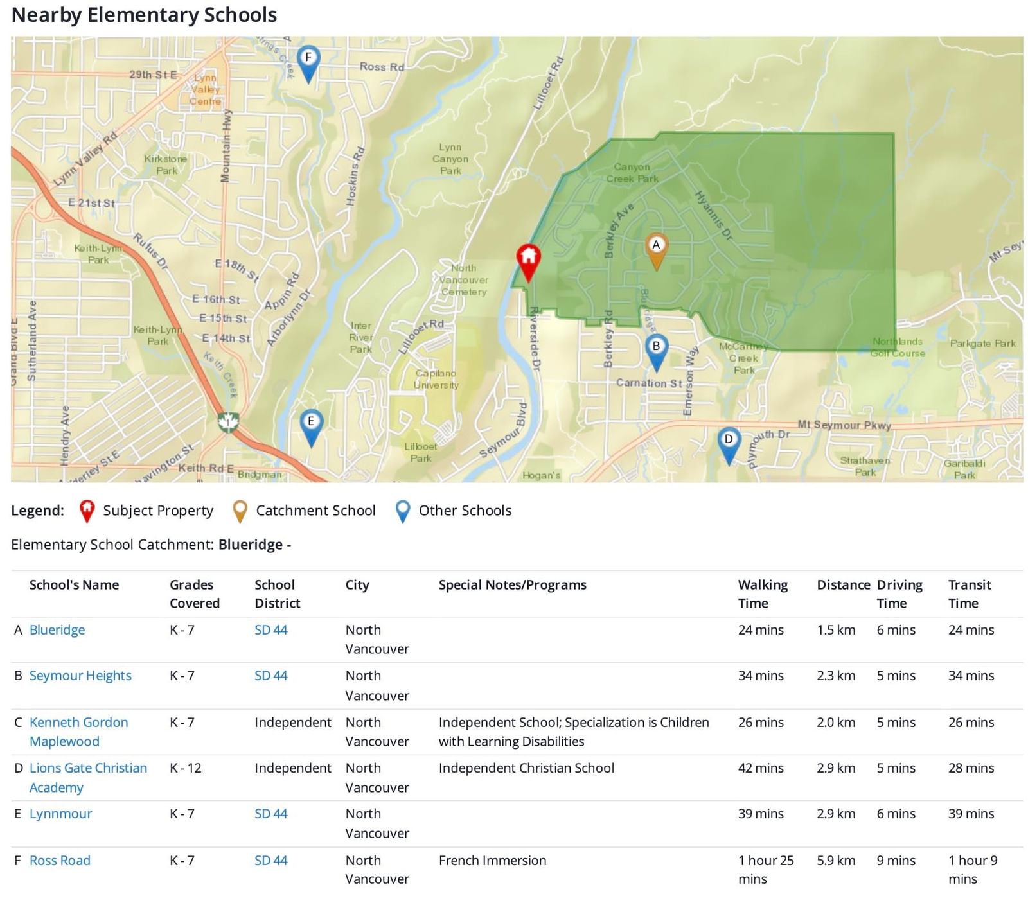Screen dimensions: 1028x921
Task: Select blue school marker B on map
Action: tap(656, 351)
